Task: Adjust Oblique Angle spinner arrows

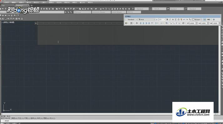Action: point(196,23)
